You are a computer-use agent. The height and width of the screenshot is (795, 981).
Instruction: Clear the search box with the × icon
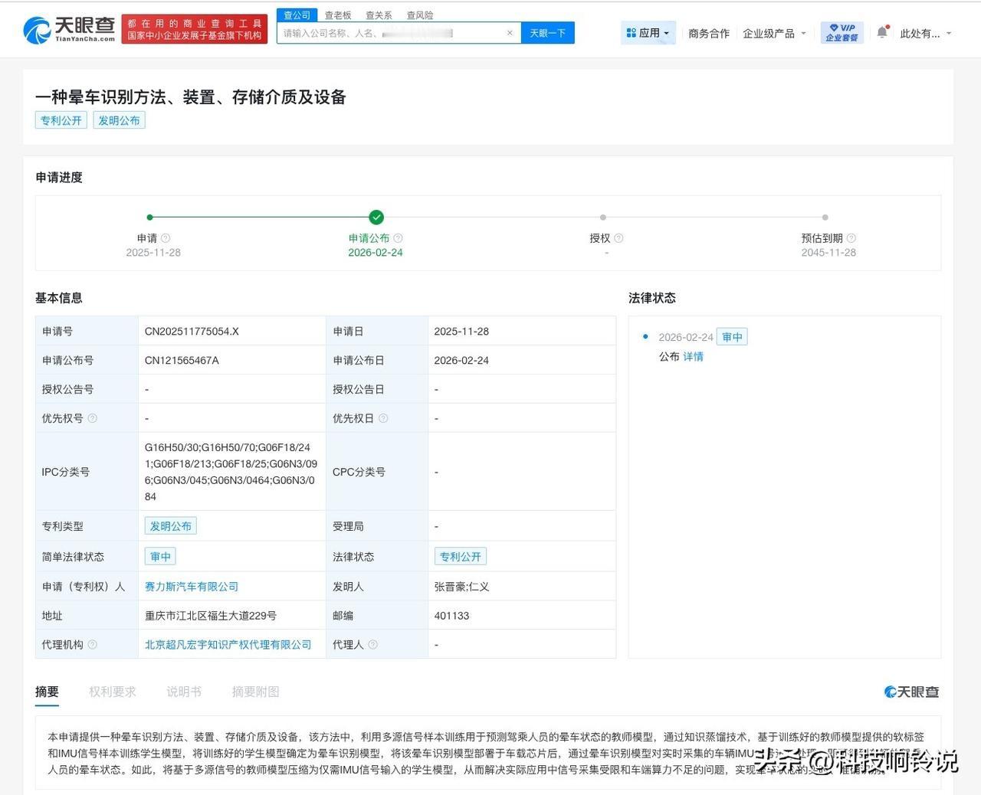click(x=510, y=33)
